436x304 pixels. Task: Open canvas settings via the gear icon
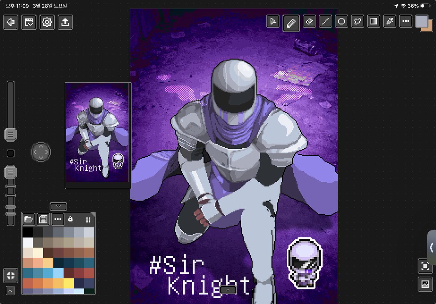(x=47, y=22)
